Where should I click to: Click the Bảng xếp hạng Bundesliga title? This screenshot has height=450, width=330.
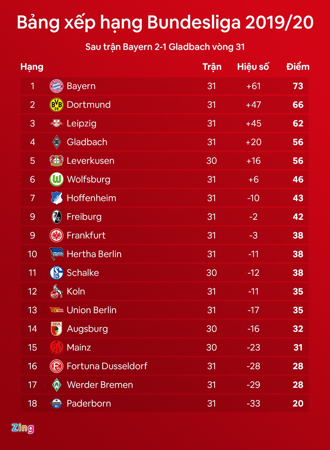pyautogui.click(x=165, y=23)
